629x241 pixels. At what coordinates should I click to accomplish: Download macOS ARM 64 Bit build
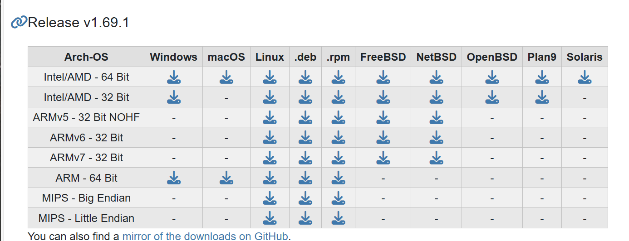click(226, 178)
